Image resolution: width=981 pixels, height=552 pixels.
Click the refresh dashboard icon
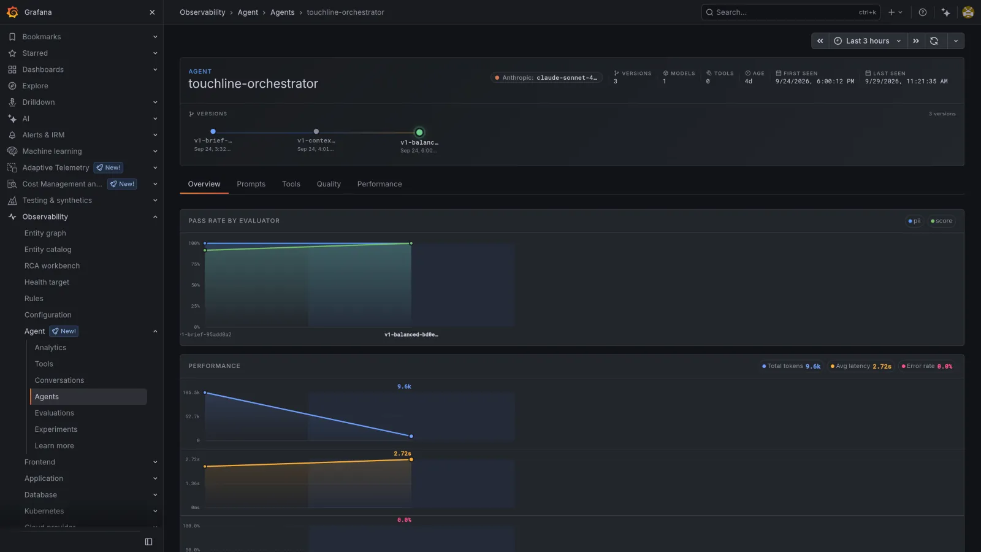click(x=934, y=41)
